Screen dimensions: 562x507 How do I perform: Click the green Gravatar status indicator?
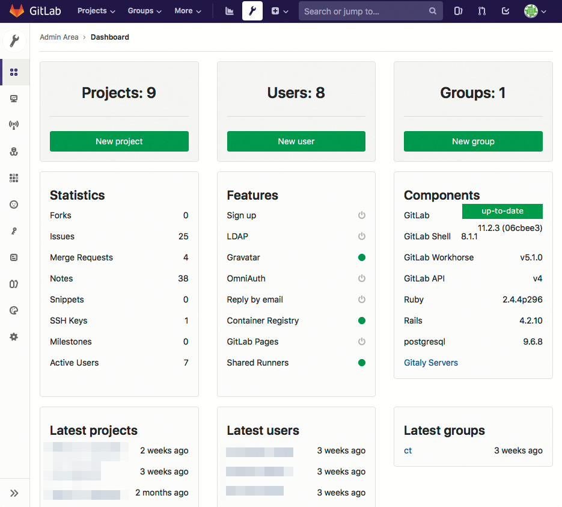pyautogui.click(x=362, y=257)
